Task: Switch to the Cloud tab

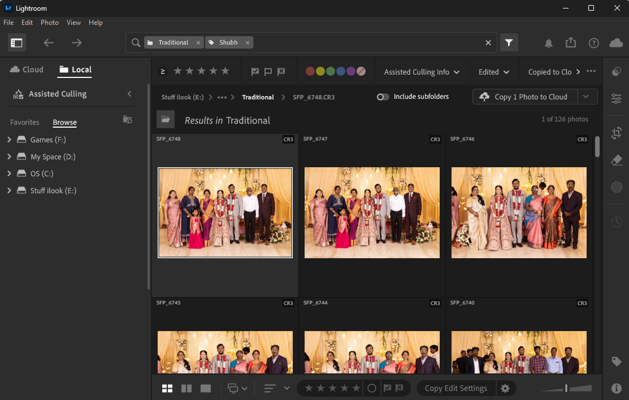Action: tap(27, 69)
